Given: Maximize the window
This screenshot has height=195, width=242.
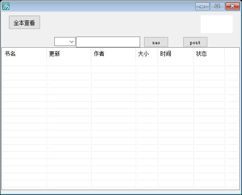Looking at the screenshot, I should tap(217, 6).
